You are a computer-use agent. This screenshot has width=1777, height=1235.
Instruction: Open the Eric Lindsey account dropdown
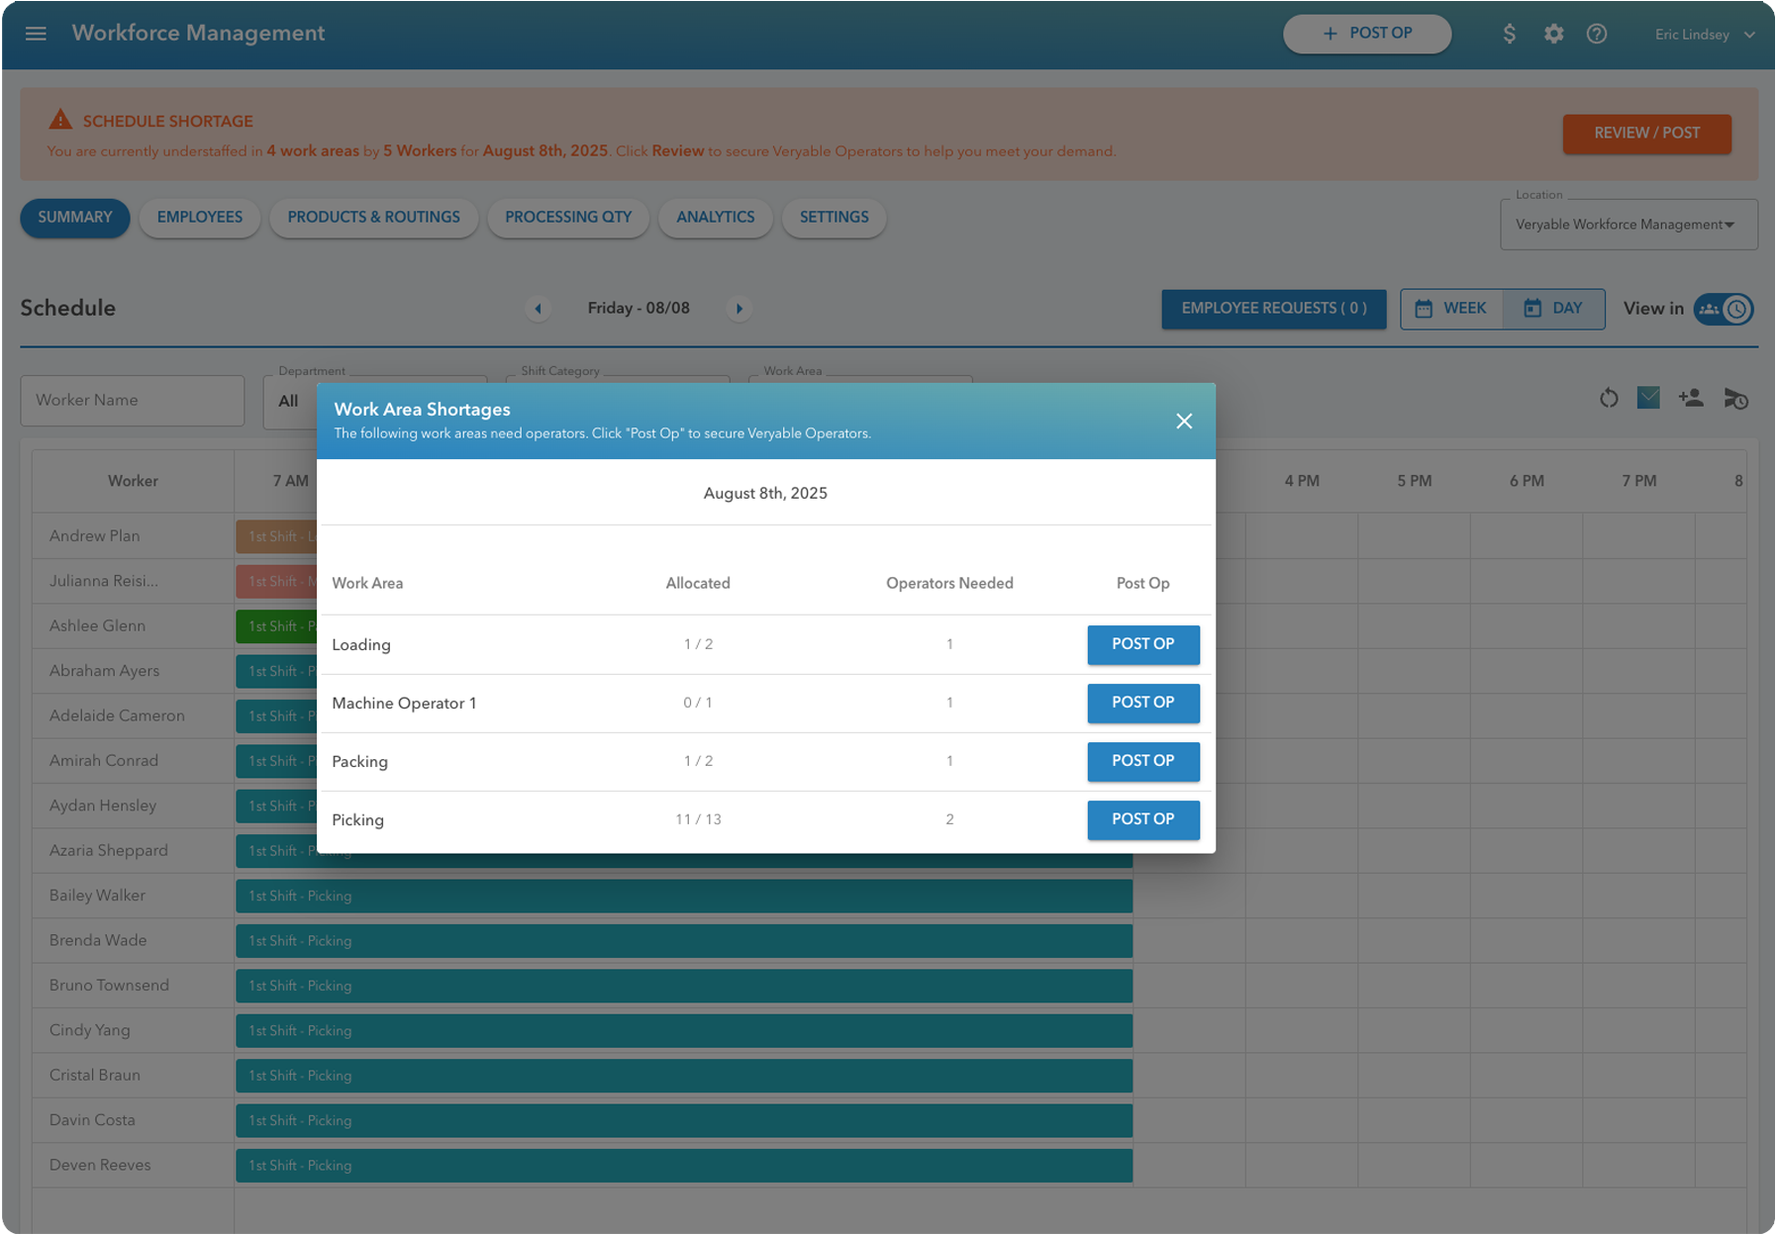coord(1701,33)
